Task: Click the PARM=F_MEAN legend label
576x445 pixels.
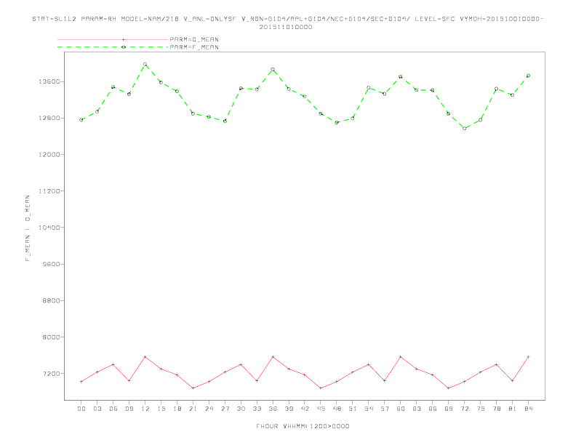Action: (194, 47)
